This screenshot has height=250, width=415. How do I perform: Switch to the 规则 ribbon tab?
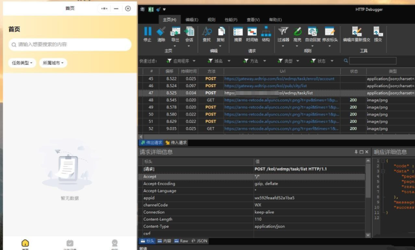[x=211, y=20]
